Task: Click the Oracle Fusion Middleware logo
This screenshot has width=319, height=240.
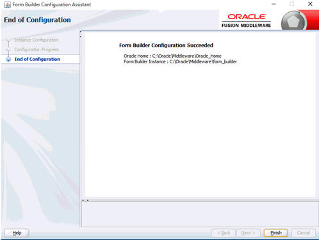Action: point(246,20)
